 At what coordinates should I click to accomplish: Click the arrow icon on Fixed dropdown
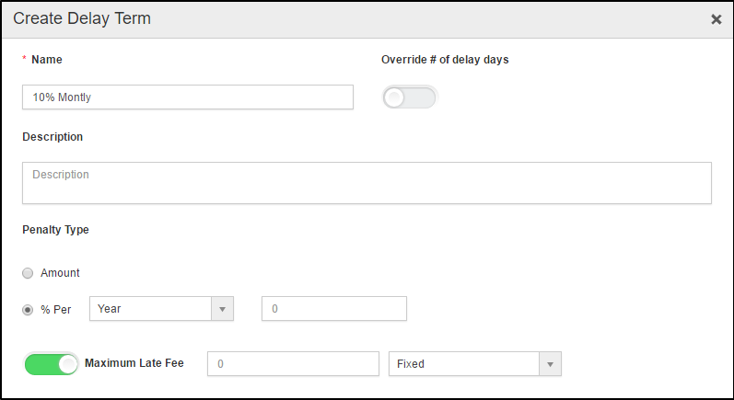pos(550,364)
